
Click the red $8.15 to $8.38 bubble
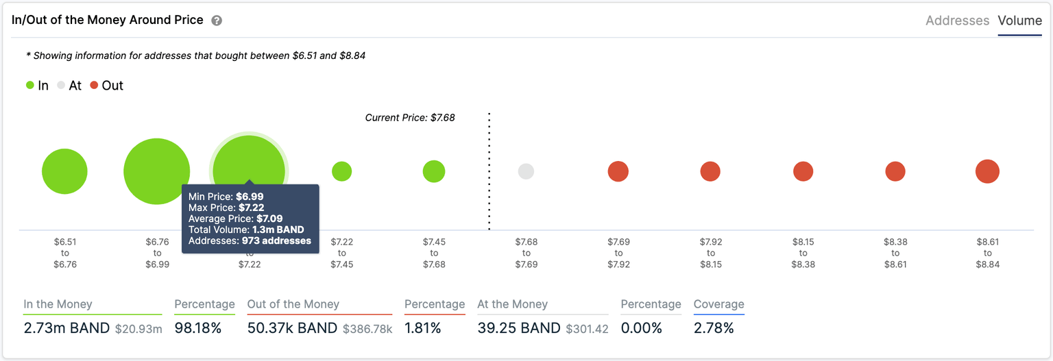[803, 171]
